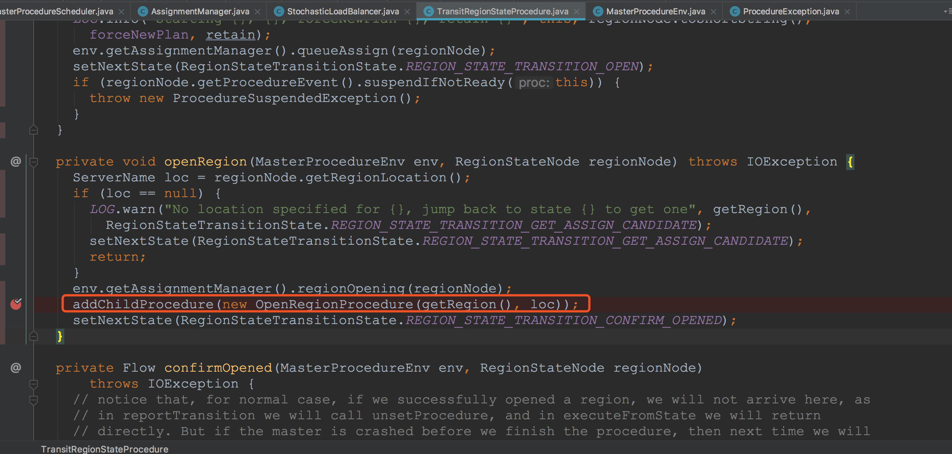Collapse the confirmOpened throws fold marker

[34, 384]
